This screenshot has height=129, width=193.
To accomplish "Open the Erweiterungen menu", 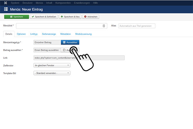I will 81,3.
